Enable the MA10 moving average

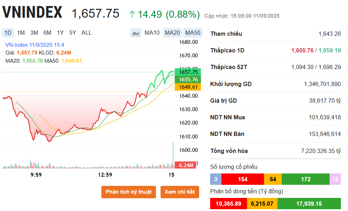[x=152, y=33]
